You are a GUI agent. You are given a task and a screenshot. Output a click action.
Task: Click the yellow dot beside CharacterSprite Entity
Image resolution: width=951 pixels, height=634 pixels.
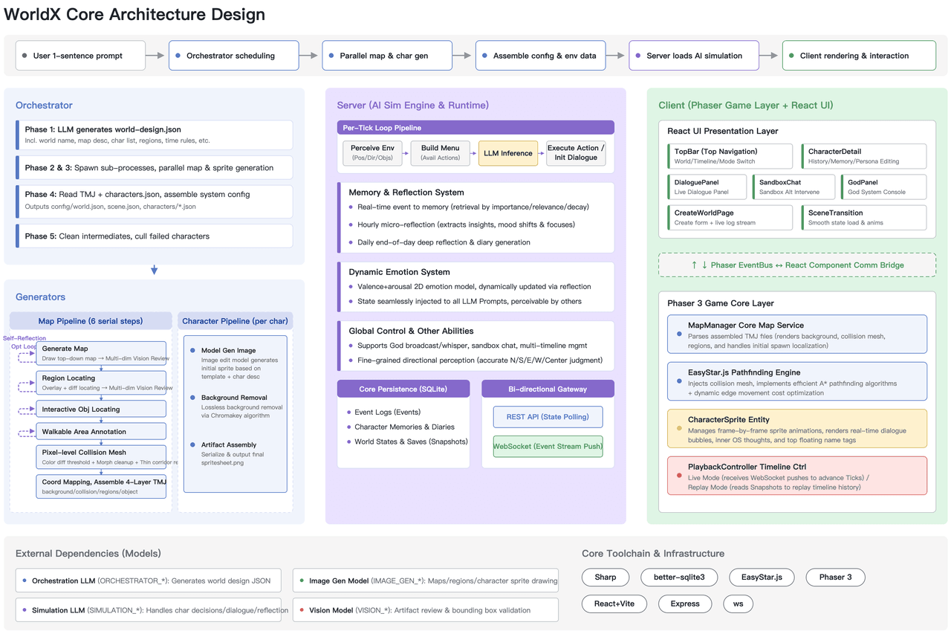[679, 429]
